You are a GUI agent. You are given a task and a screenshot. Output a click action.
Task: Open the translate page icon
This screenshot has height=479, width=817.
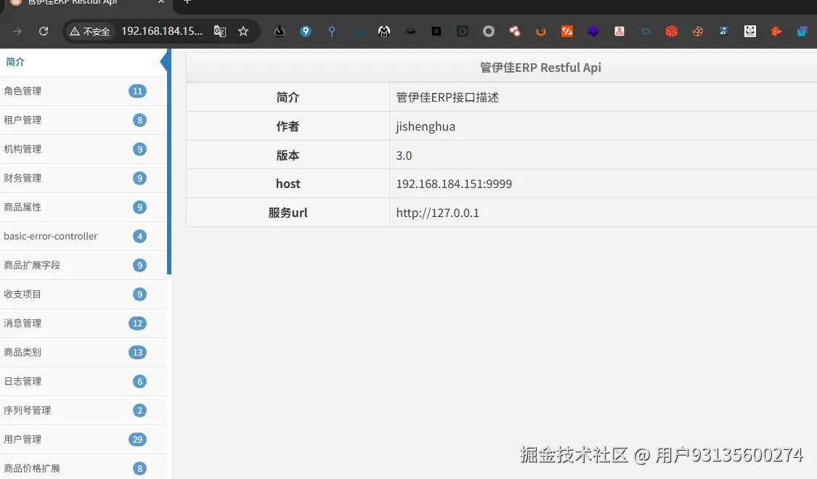(220, 31)
